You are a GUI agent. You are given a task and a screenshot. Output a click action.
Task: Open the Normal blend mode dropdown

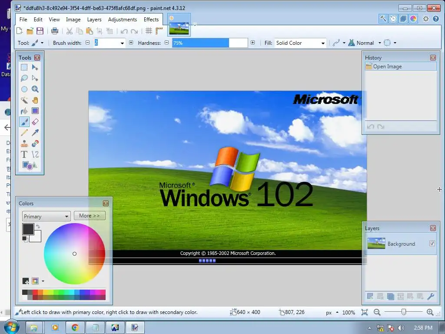[380, 43]
